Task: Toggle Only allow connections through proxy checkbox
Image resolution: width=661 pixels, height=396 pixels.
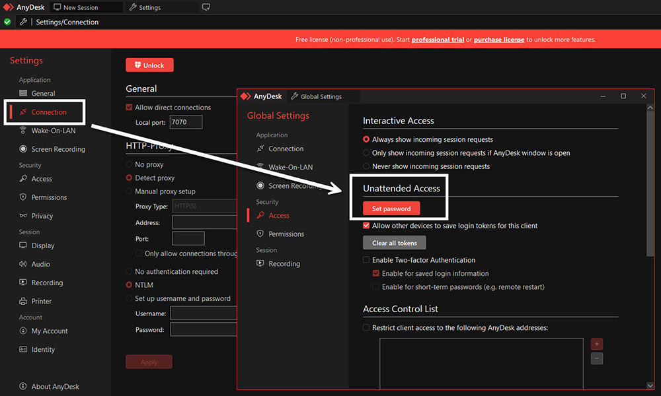Action: click(x=138, y=253)
